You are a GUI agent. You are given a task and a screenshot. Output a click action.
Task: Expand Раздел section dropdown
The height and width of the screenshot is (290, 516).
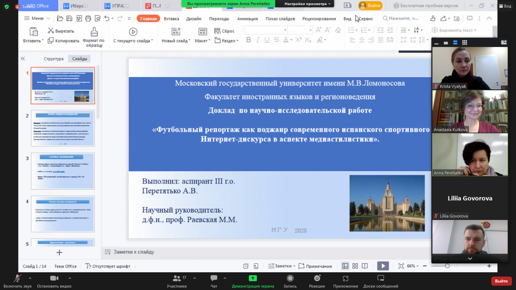click(226, 41)
